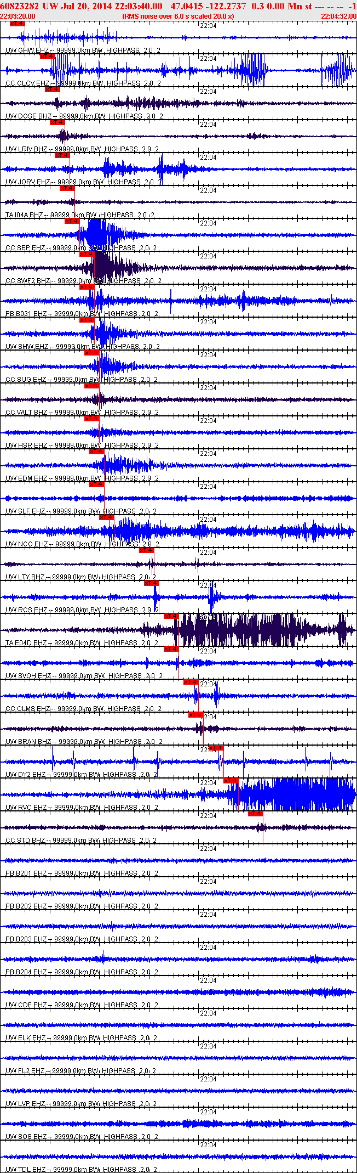Click the red pick flag on LTY waveform
Image resolution: width=357 pixels, height=1173 pixels.
click(x=147, y=550)
